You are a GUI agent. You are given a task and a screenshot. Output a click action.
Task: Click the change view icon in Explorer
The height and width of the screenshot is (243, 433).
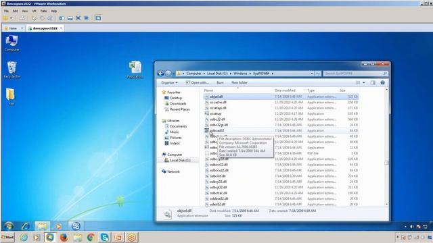(358, 82)
